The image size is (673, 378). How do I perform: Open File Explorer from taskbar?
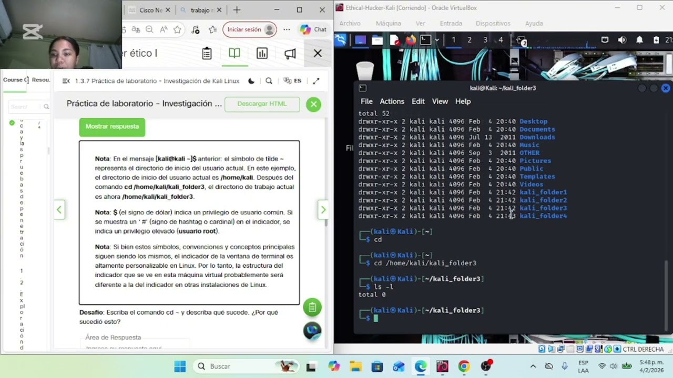coord(355,366)
